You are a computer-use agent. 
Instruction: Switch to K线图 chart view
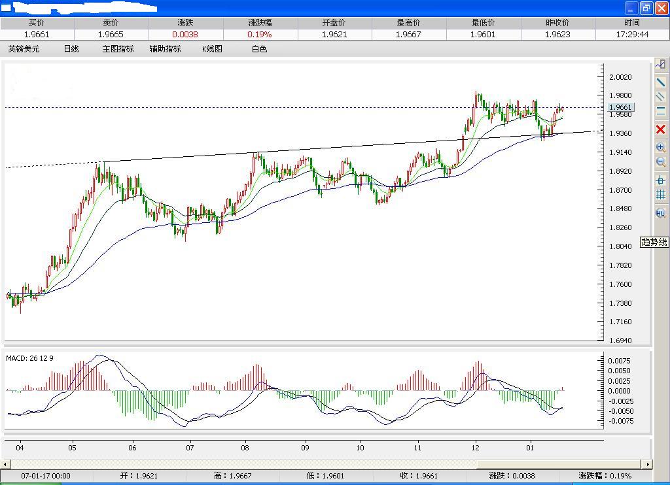213,48
